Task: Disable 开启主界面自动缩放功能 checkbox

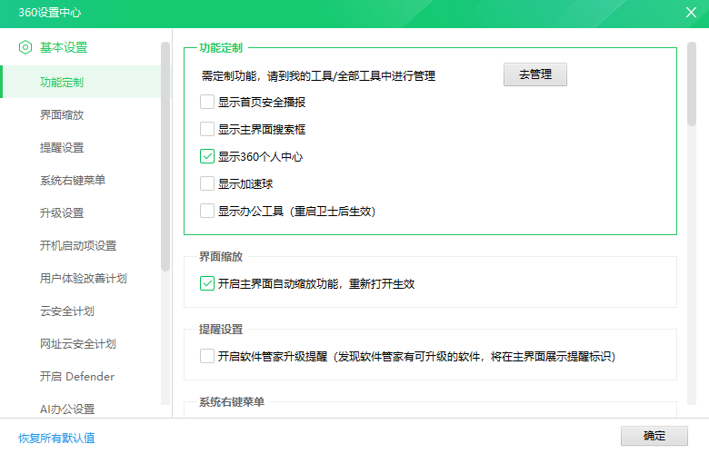Action: [207, 283]
